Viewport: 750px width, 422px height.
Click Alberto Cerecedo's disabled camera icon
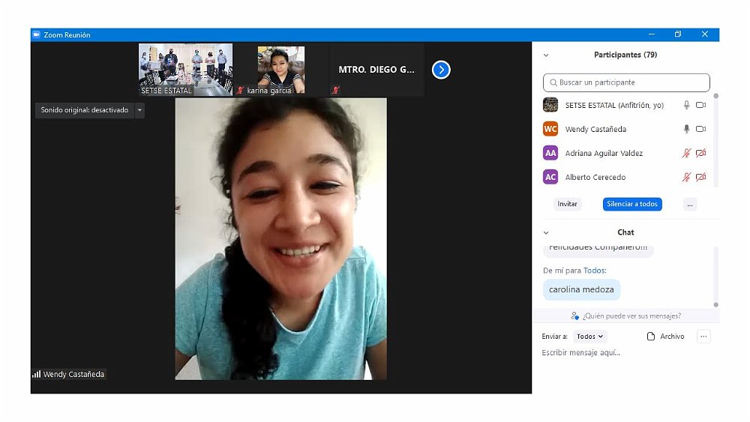coord(700,177)
